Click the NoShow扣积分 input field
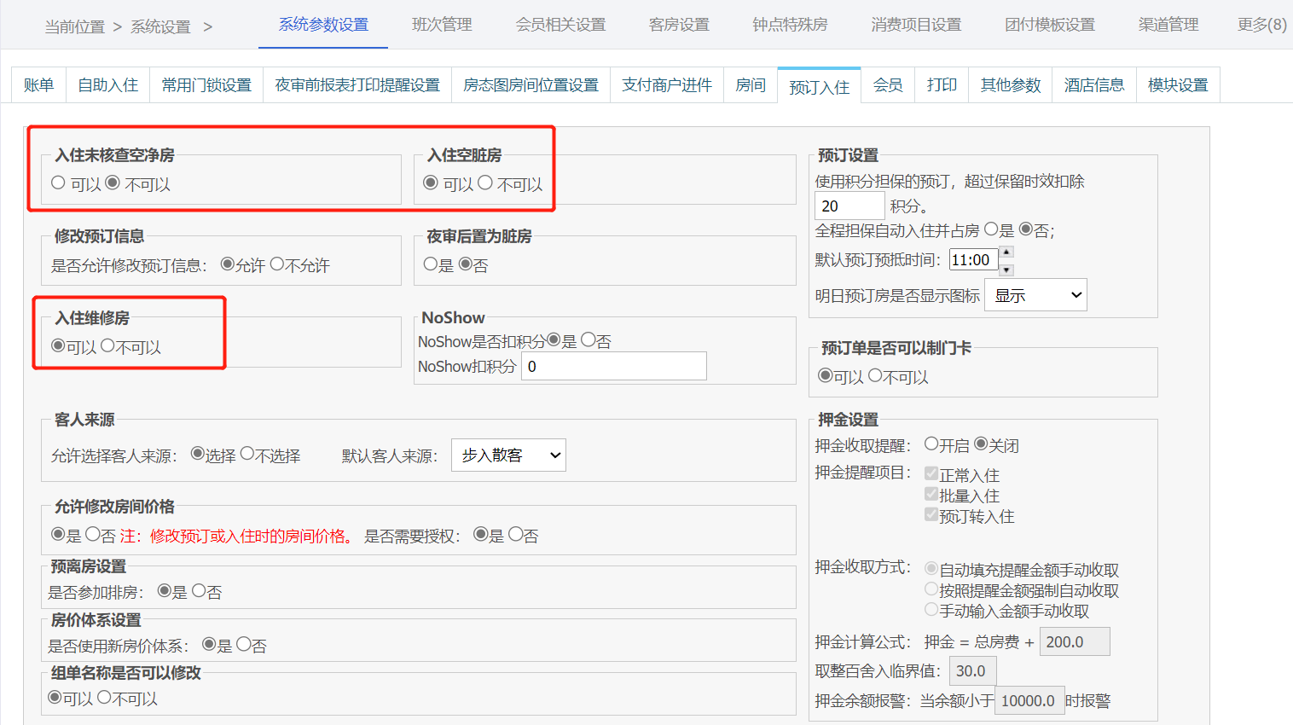Viewport: 1293px width, 725px height. pyautogui.click(x=613, y=367)
